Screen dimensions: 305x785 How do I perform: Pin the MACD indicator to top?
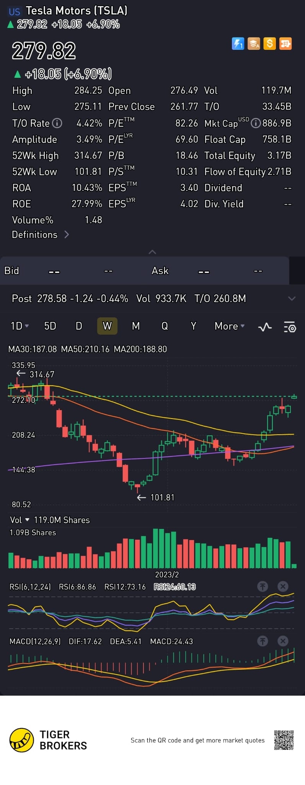tap(263, 640)
